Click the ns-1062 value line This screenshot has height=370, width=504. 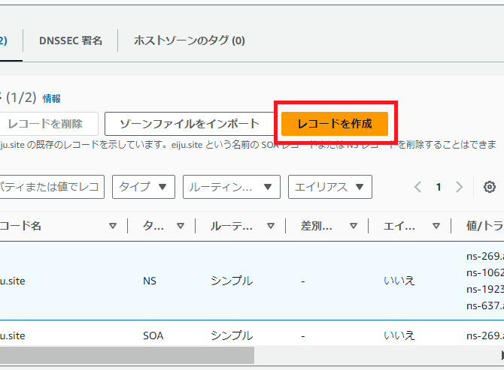click(485, 273)
